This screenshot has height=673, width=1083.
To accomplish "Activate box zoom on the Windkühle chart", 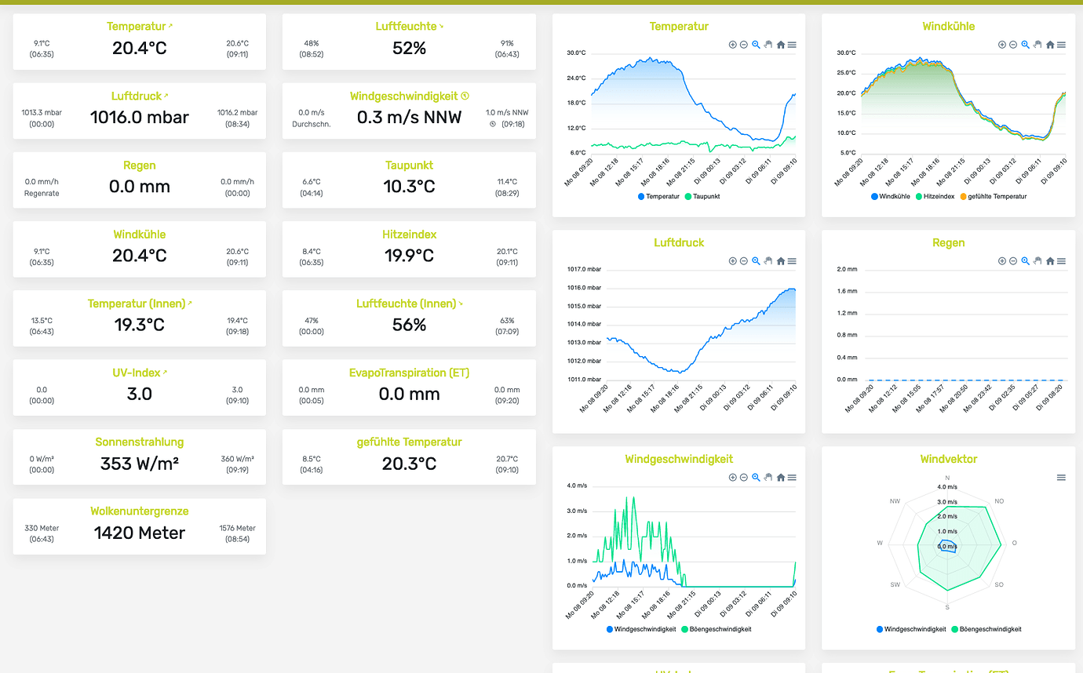I will 1026,45.
